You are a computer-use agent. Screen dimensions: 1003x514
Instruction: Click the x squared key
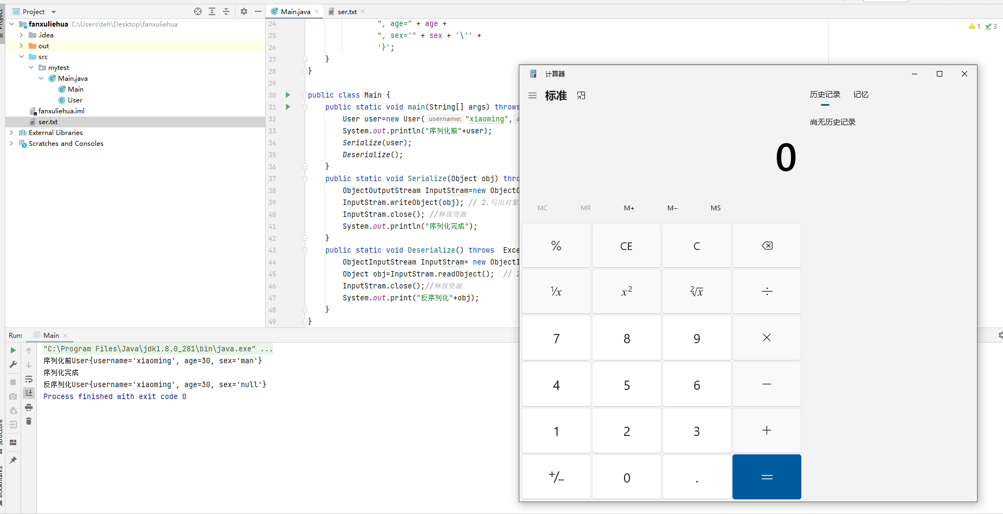(x=626, y=292)
